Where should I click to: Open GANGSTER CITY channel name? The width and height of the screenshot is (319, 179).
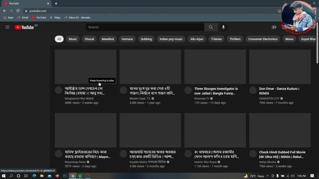point(269,98)
